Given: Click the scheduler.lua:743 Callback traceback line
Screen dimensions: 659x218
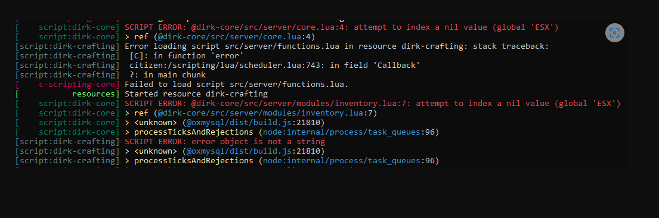Looking at the screenshot, I should point(275,66).
